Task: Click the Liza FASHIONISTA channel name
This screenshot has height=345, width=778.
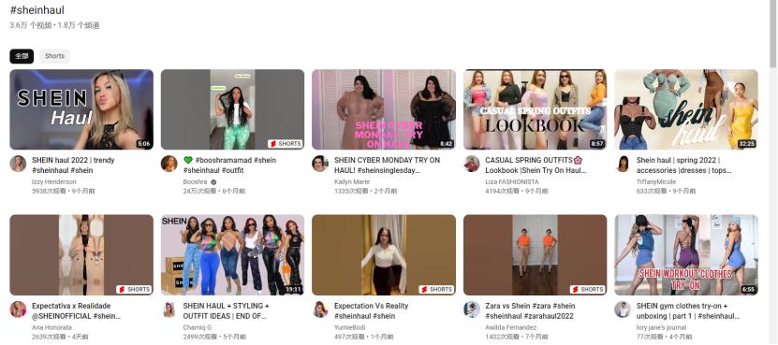Action: [x=511, y=182]
